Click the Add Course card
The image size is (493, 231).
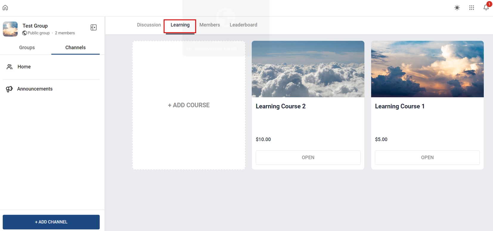189,105
